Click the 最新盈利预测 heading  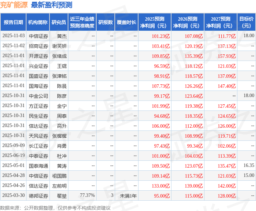click(x=52, y=5)
